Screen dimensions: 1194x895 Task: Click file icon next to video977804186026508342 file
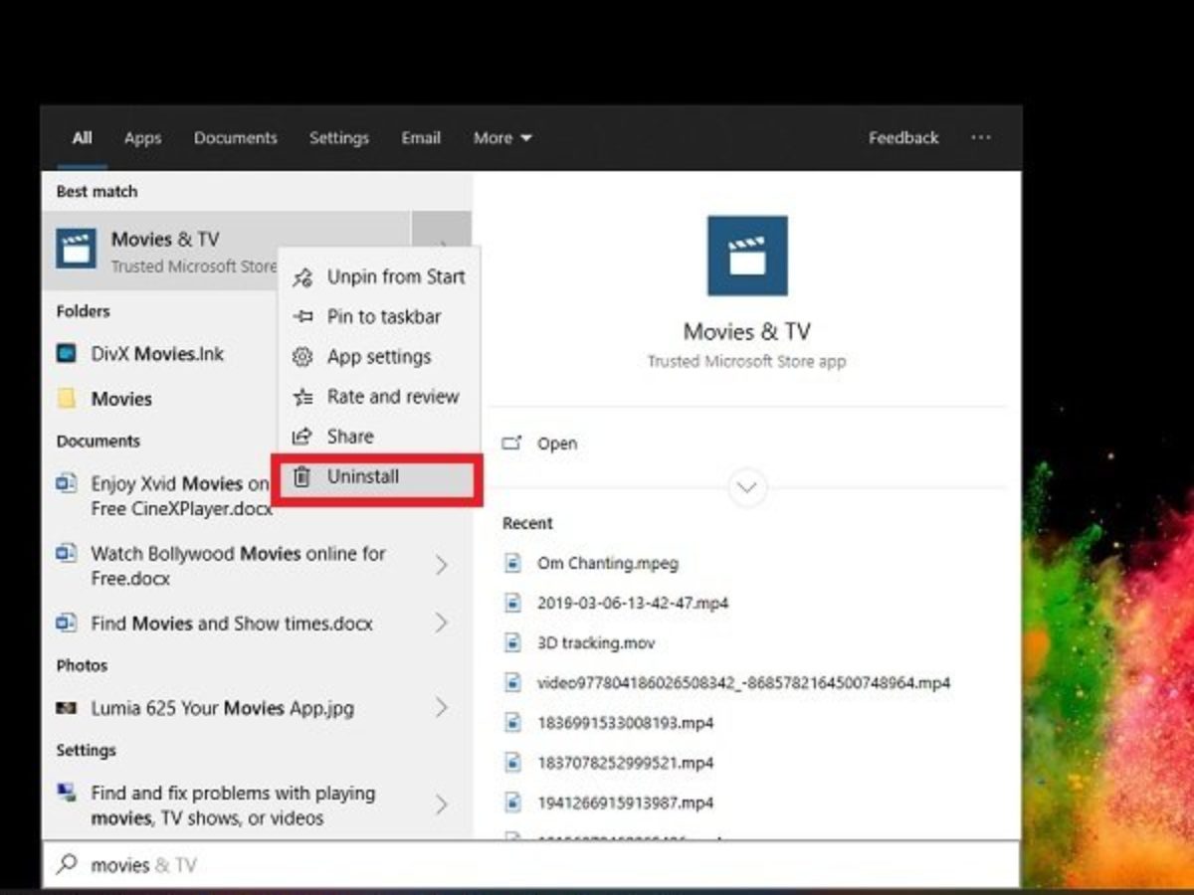click(512, 682)
